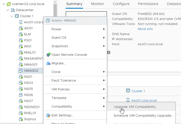
Task: Click the MASAGENT VM icon
Action: (21, 59)
